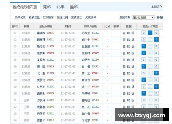
Task: Toggle selection 0 for match 09 以色列
Action: tap(156, 87)
